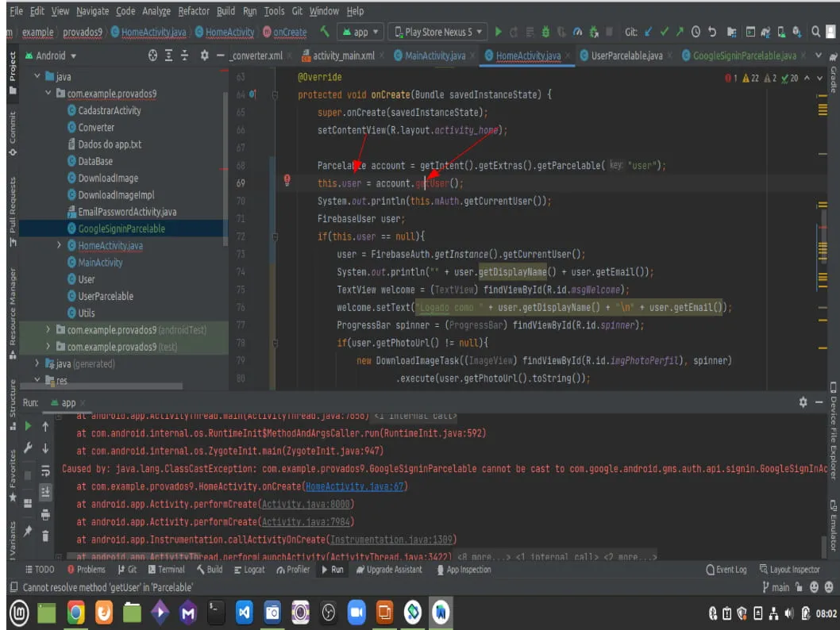840x630 pixels.
Task: Switch to the UserParcelable.java tab
Action: (x=625, y=56)
